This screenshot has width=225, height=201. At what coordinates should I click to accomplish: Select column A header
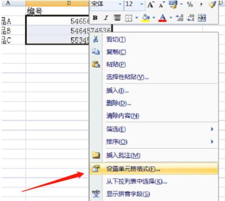13,3
